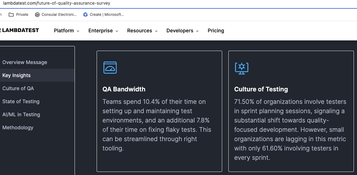
Task: Click the Consular Electronic bookmark favicon
Action: point(38,15)
